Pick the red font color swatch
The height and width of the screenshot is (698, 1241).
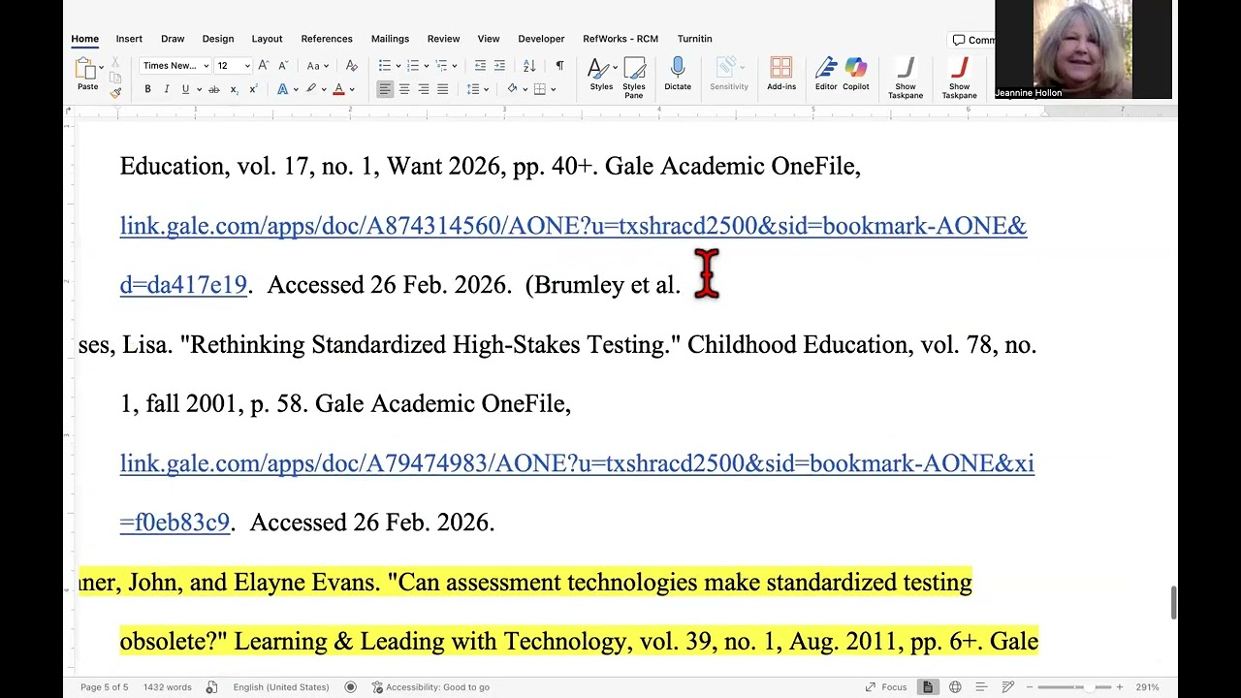(x=338, y=89)
